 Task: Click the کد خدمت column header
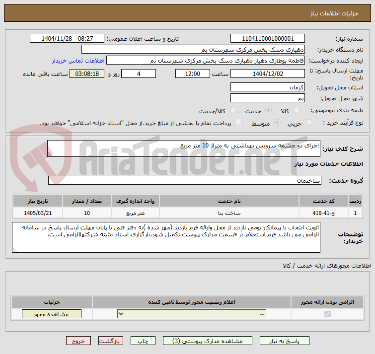point(323,201)
